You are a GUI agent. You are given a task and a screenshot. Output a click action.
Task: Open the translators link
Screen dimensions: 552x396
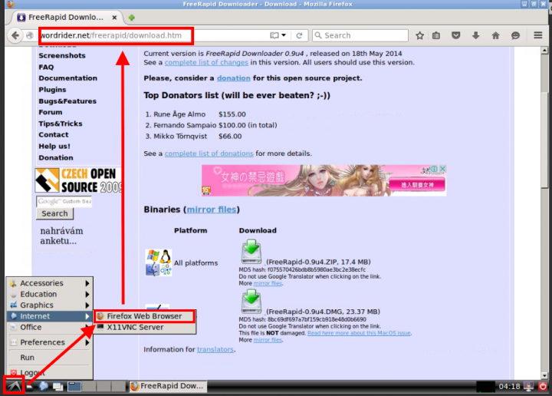tap(215, 349)
